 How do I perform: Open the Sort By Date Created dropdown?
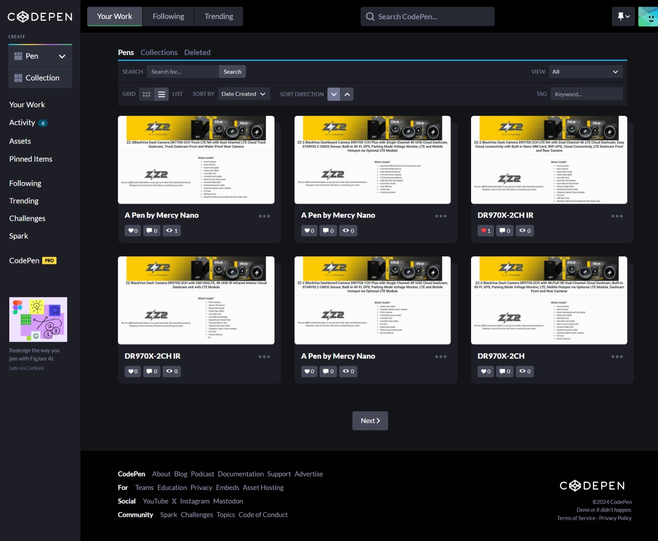tap(243, 94)
